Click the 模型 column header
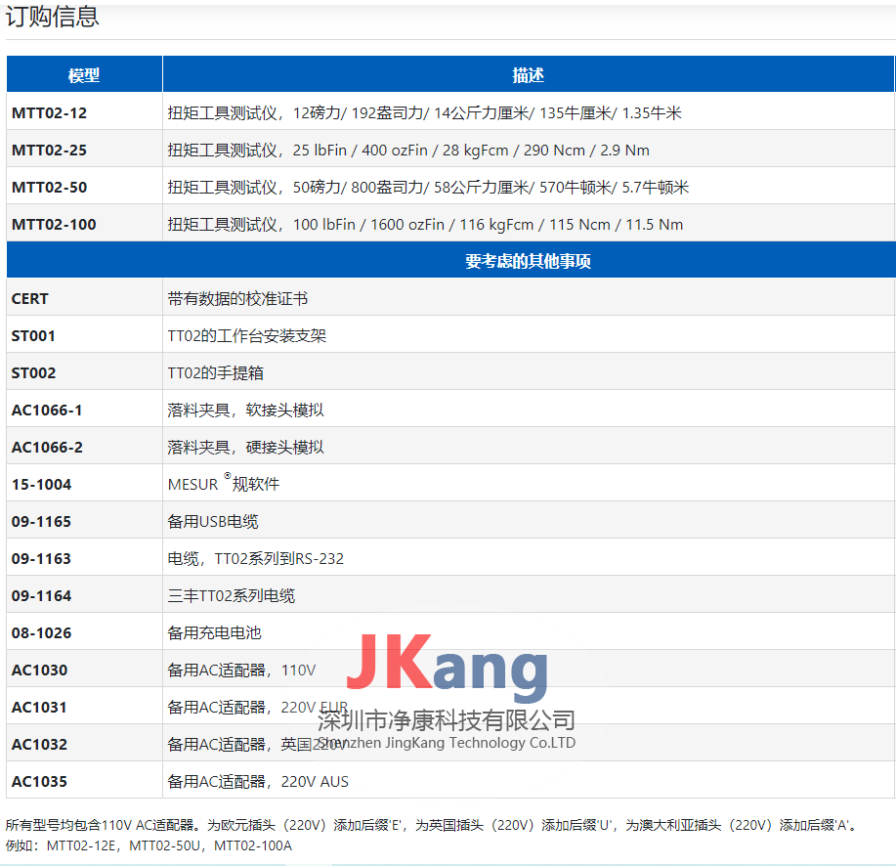This screenshot has height=866, width=896. tap(84, 74)
